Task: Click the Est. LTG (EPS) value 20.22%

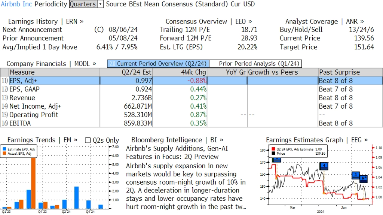Action: 248,47
